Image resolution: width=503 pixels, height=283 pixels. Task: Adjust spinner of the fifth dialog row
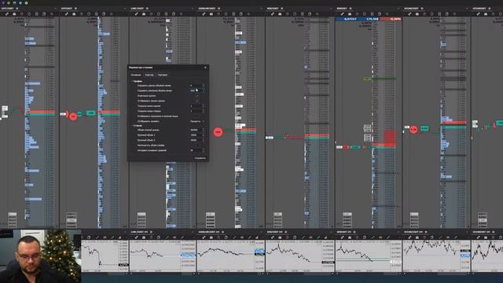(204, 106)
